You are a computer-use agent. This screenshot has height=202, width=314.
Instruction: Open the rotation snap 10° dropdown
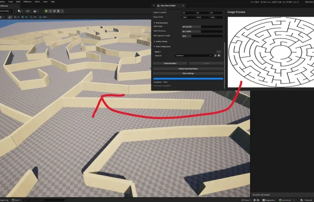pyautogui.click(x=35, y=17)
